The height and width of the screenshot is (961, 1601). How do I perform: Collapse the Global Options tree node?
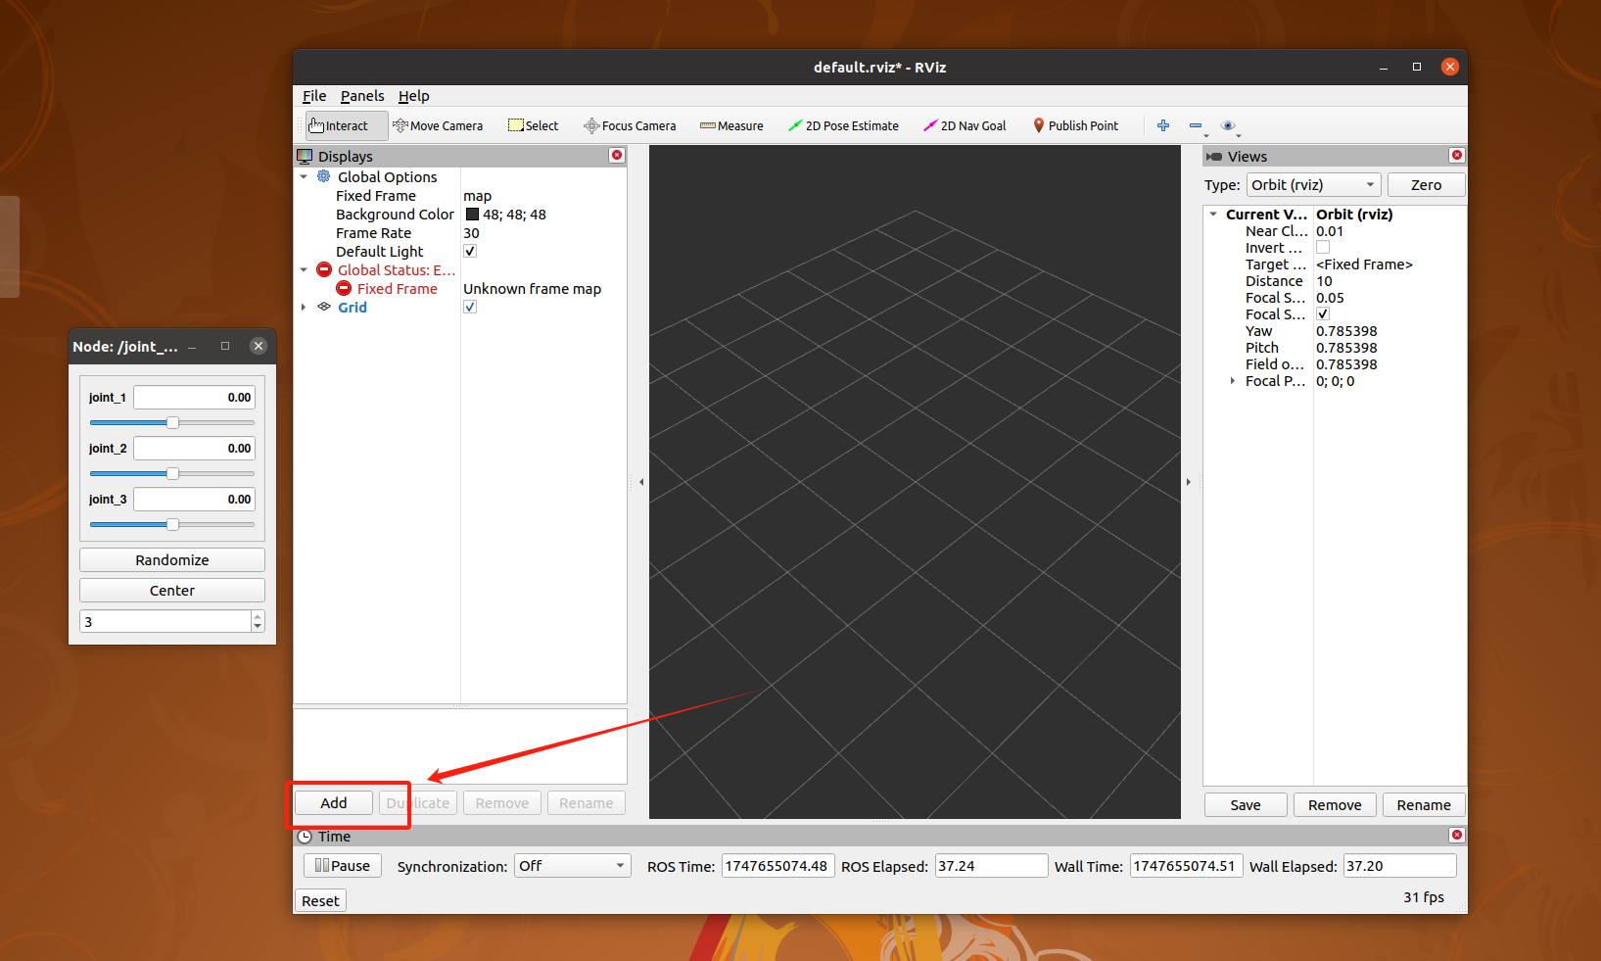point(304,176)
